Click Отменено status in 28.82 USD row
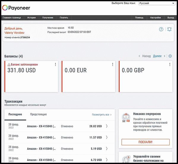This screenshot has height=164, width=178. pos(67,126)
